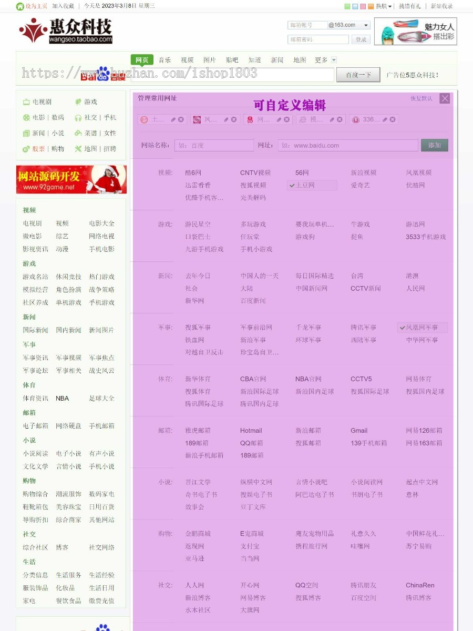473x631 pixels.
Task: Click the 恢复默认 restore default link
Action: click(421, 98)
